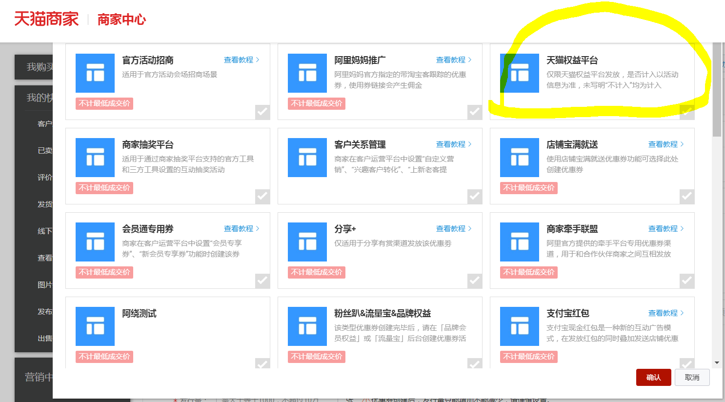
Task: Click the 不计最低成交价 tag under 官方活动招商
Action: tap(104, 103)
